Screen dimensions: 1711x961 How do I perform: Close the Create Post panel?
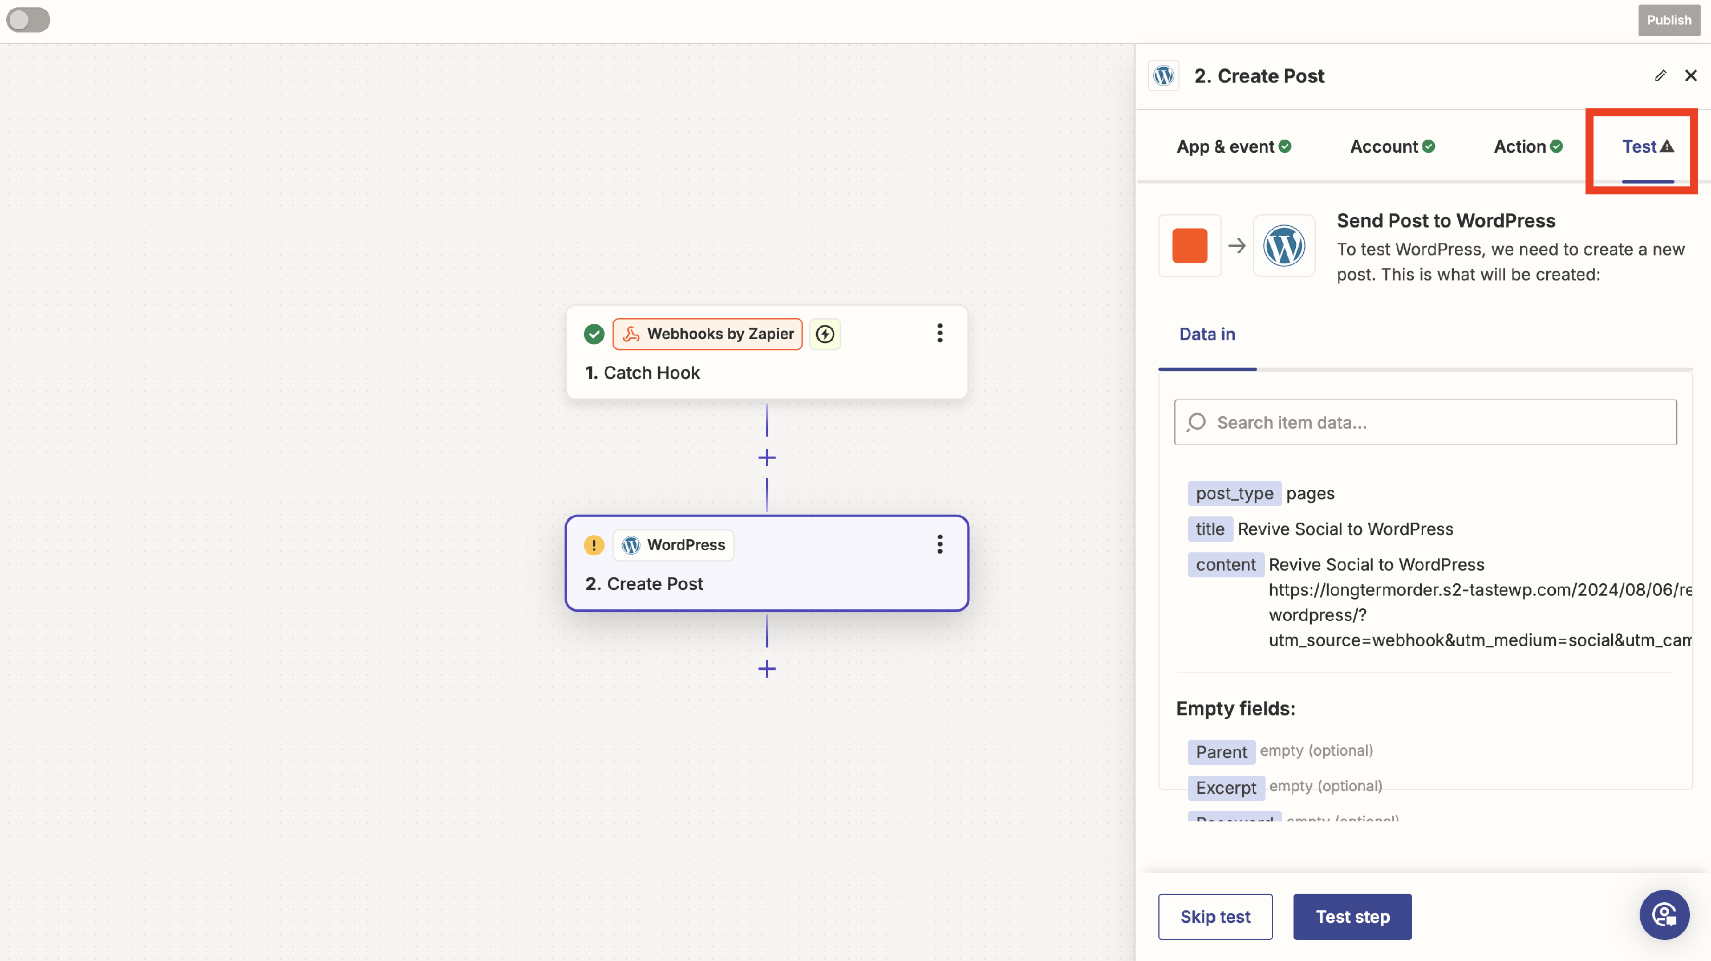pos(1690,76)
